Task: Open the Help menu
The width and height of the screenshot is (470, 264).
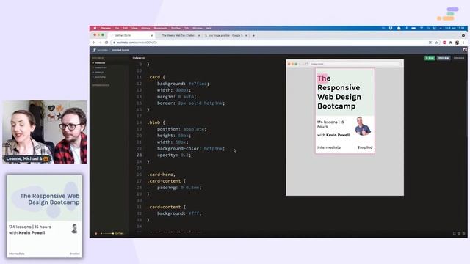Action: coord(209,28)
